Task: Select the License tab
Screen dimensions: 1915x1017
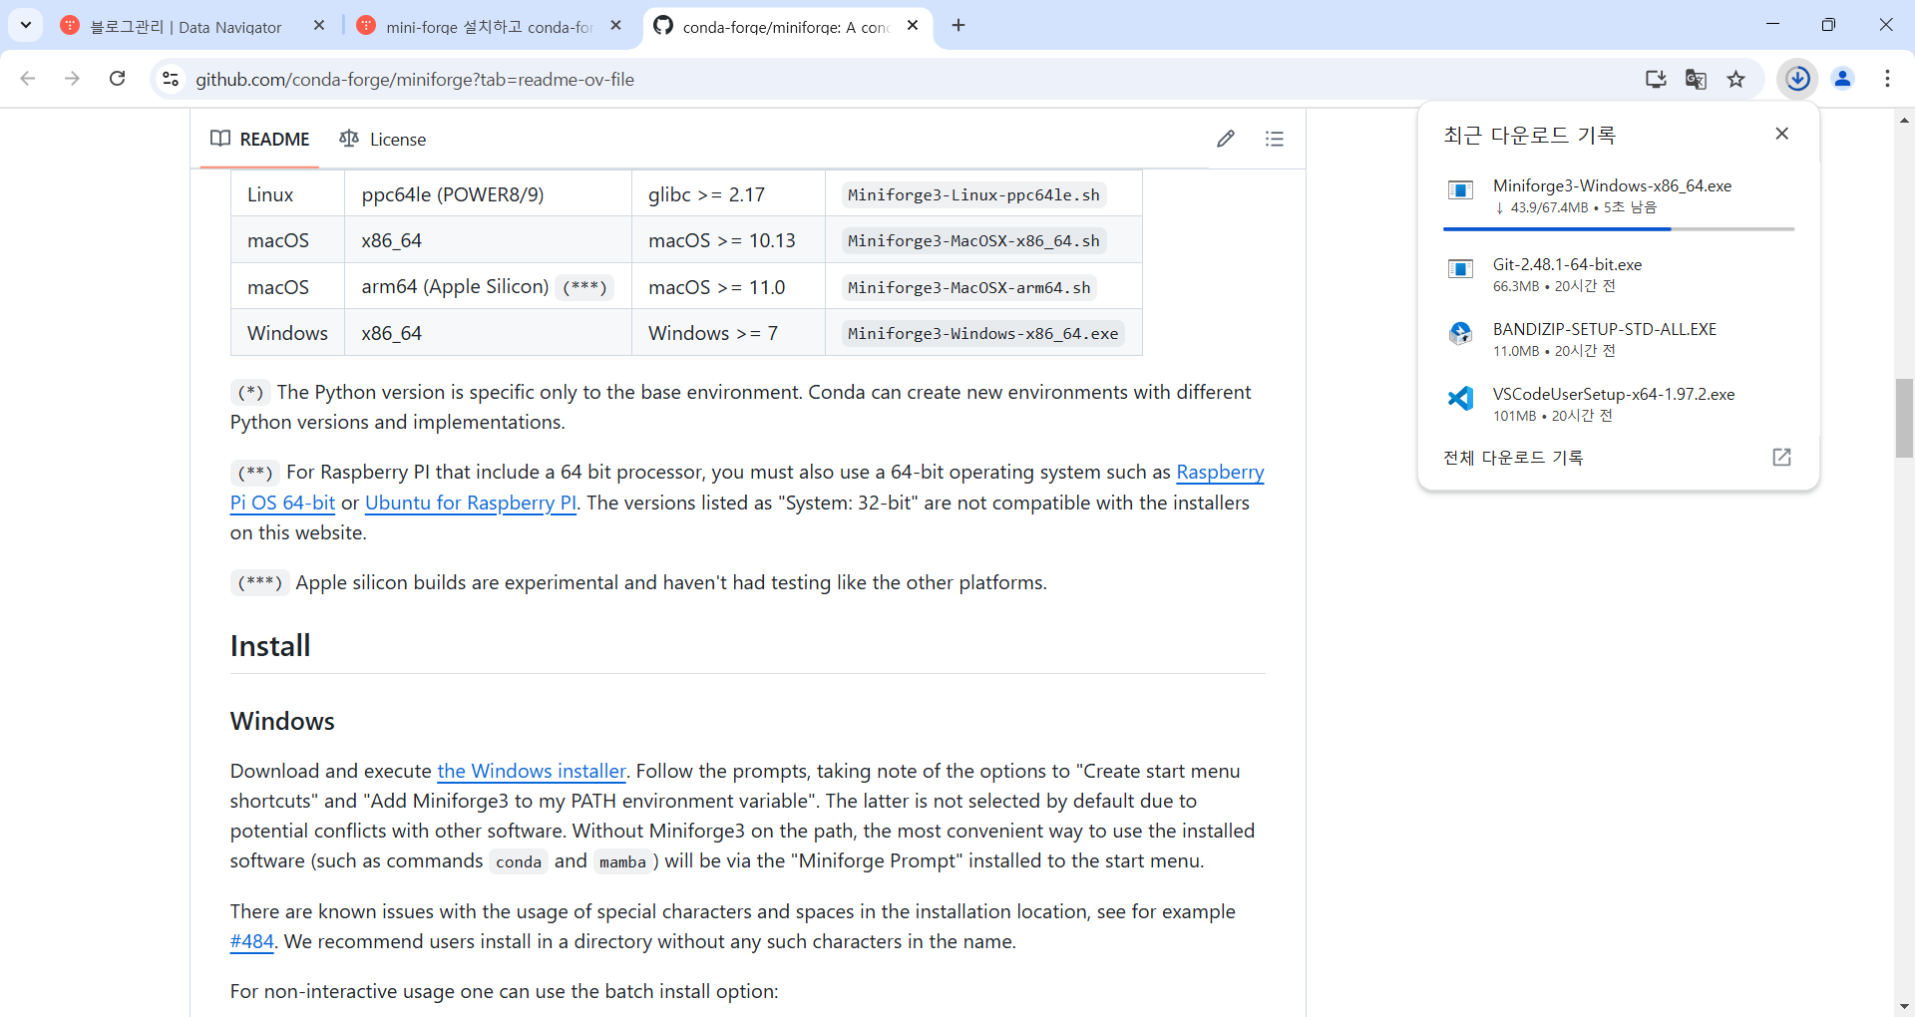Action: [383, 139]
